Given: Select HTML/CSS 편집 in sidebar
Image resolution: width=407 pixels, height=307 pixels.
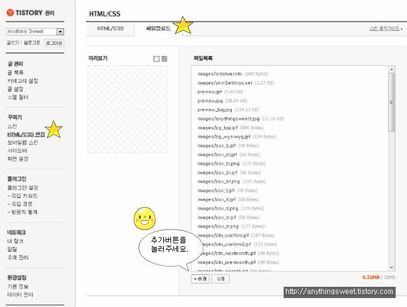Looking at the screenshot, I should pyautogui.click(x=26, y=134).
